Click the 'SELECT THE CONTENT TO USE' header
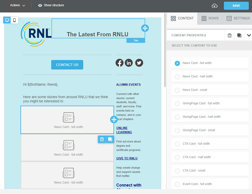Viewport: 252px width, 194px height. tap(194, 46)
